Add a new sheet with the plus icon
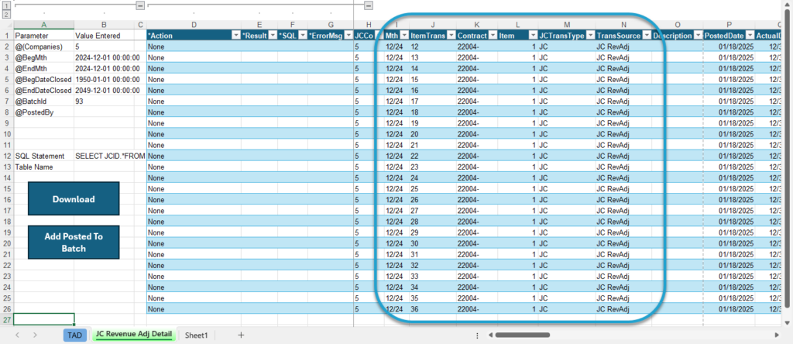Viewport: 793px width, 344px height. click(x=242, y=335)
